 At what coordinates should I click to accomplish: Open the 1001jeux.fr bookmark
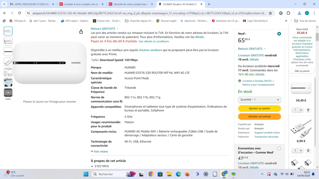[x=18, y=21]
